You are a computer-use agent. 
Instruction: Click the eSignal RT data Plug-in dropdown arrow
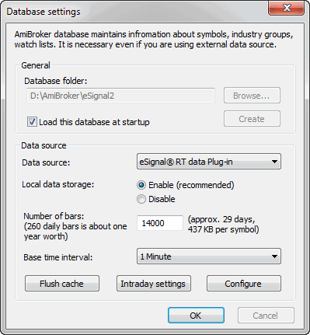tap(274, 162)
